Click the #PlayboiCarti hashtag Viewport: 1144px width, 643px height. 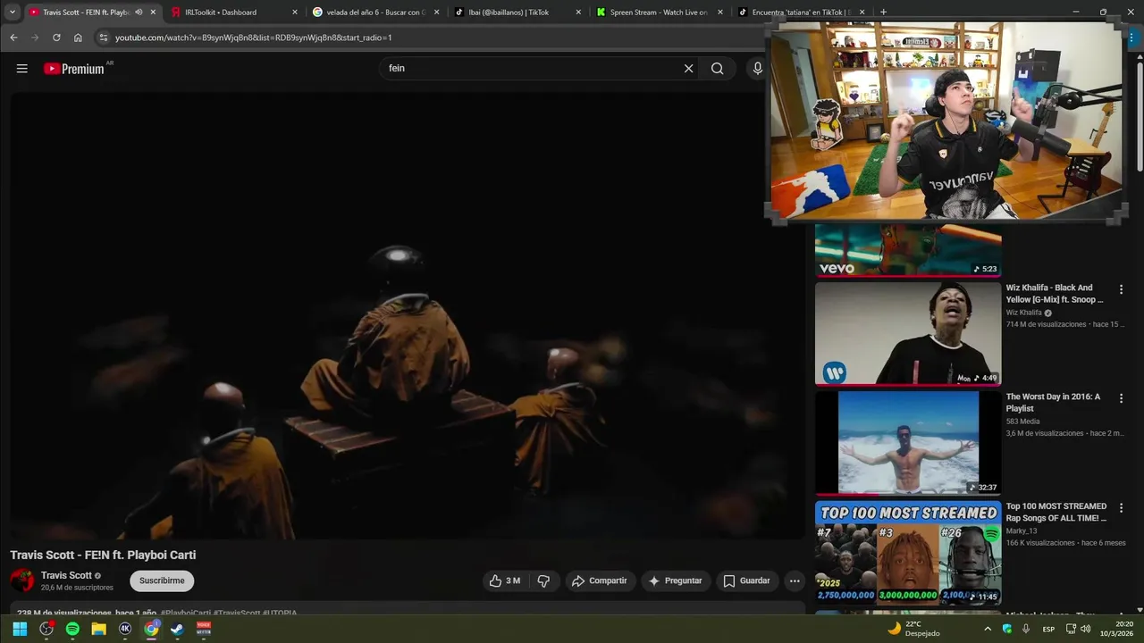(186, 613)
